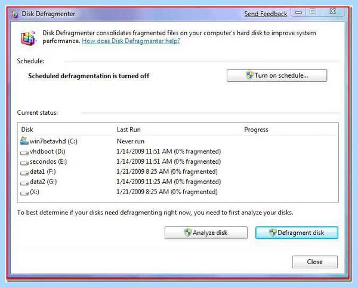Viewport: 358px width, 288px height.
Task: Click the large Disk Defragmenter logo icon
Action: (x=29, y=38)
